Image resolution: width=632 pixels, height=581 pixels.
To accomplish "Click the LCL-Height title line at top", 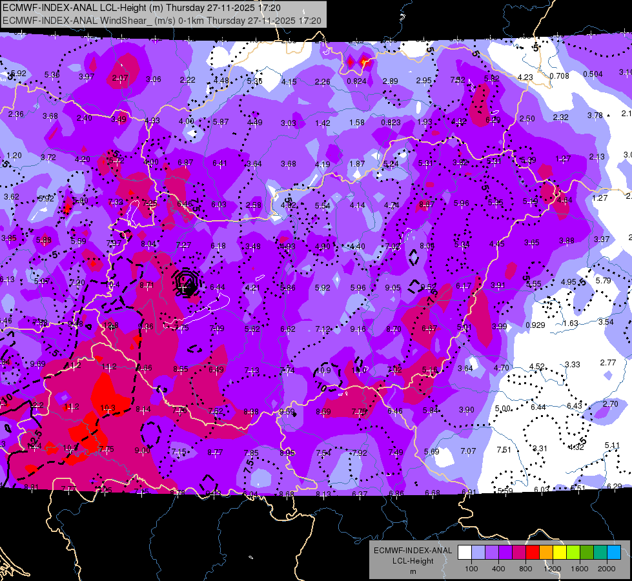I will [x=141, y=8].
